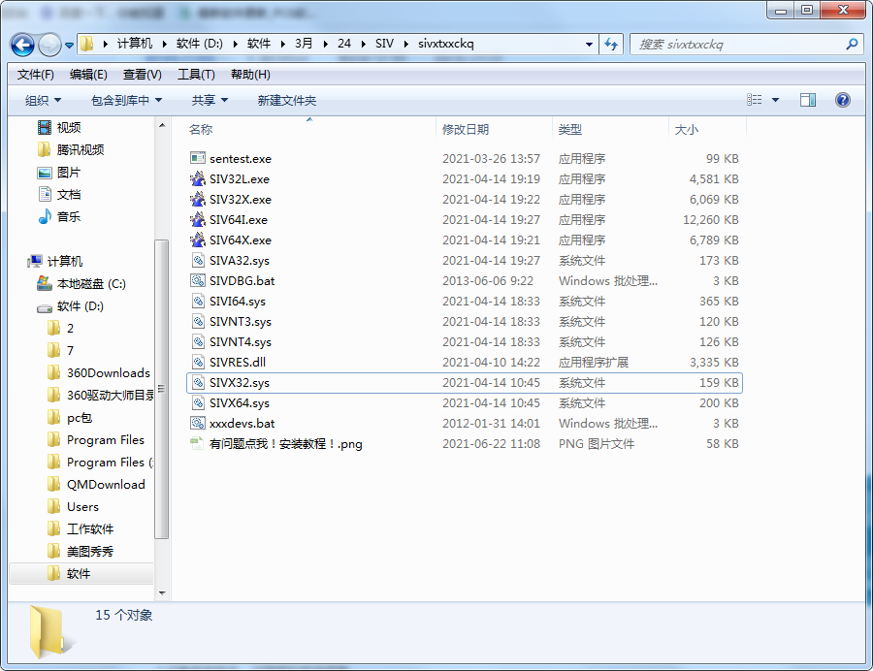Open the 查看(V) menu
Screen dimensions: 873x671
pos(143,75)
